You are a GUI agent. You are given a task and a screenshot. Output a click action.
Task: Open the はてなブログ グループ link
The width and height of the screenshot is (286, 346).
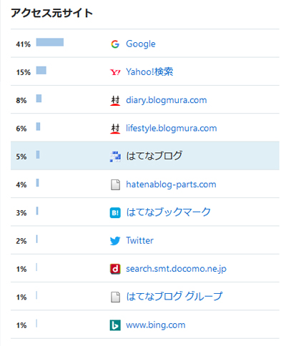[174, 297]
